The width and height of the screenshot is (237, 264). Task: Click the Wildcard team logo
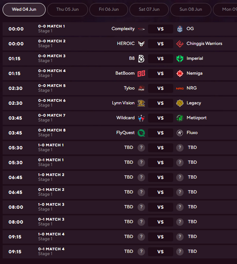click(141, 118)
